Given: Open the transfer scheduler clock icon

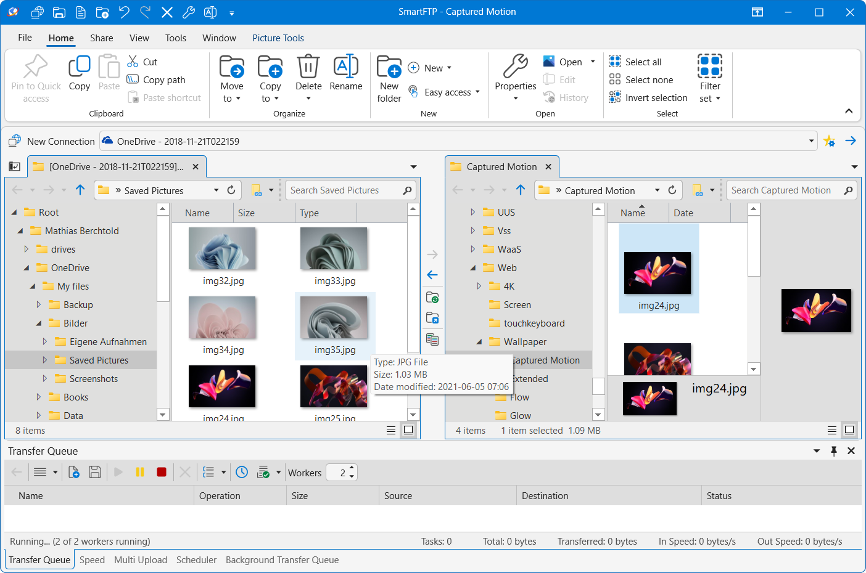Looking at the screenshot, I should [242, 472].
